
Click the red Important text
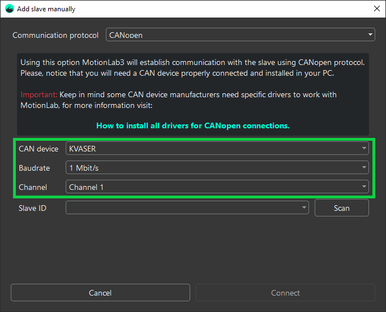pos(39,94)
